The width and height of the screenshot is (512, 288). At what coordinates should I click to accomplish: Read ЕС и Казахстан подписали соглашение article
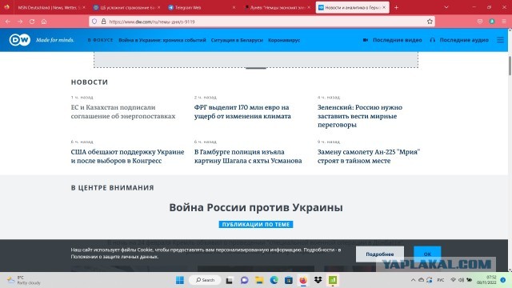click(x=123, y=112)
